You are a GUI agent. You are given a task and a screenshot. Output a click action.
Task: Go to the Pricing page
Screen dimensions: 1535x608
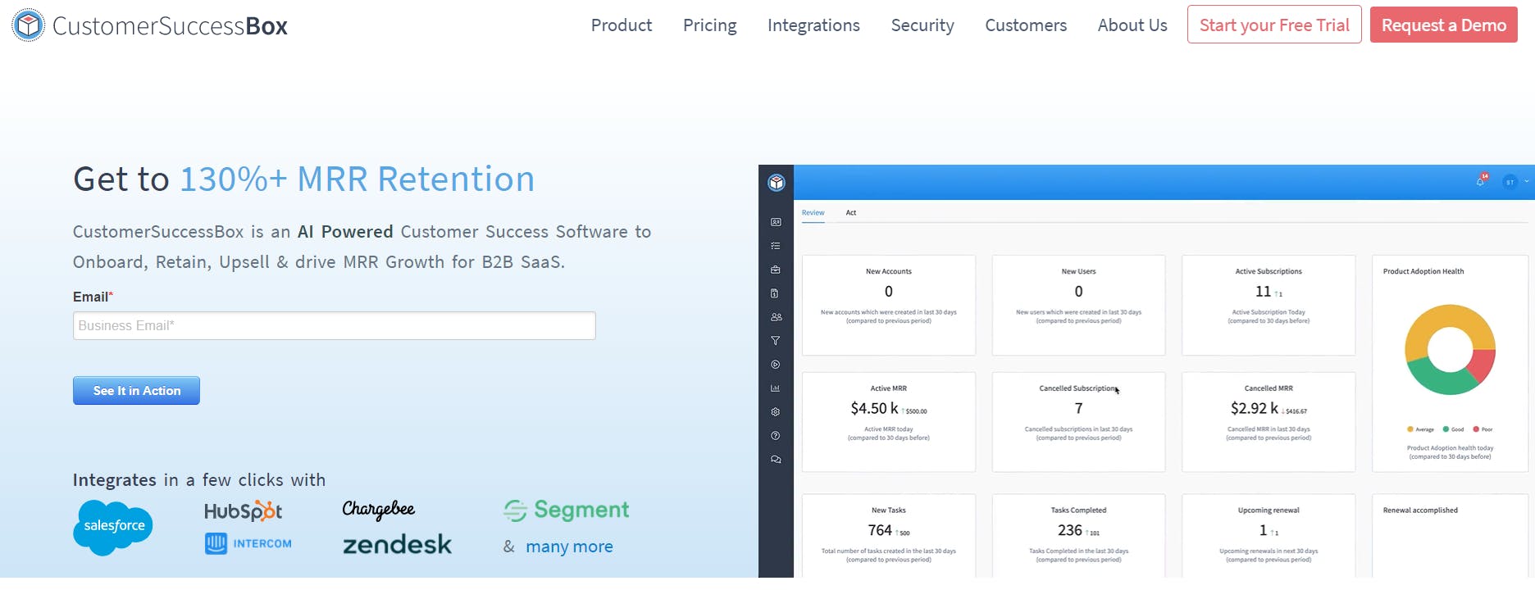point(710,25)
